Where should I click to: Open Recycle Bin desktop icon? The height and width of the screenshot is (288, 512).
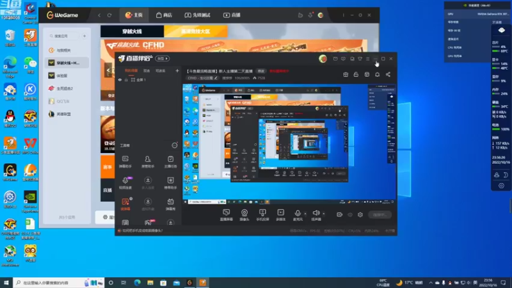pos(10,38)
